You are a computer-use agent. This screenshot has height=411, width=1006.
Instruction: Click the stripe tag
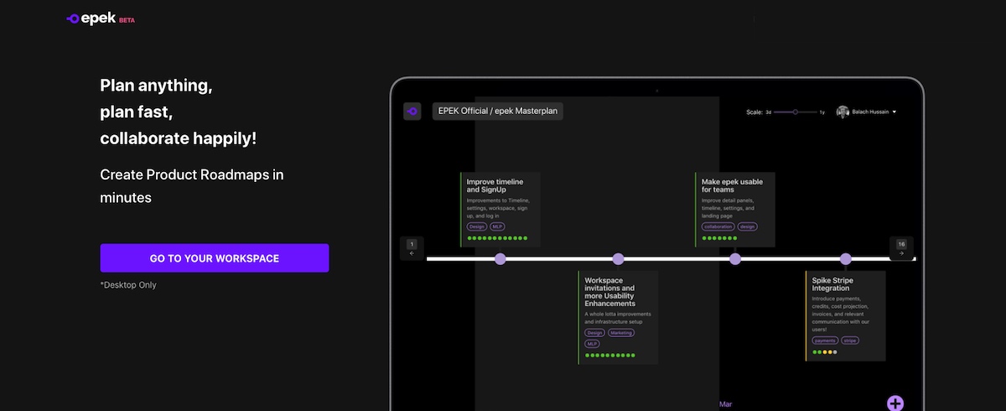[x=850, y=341]
